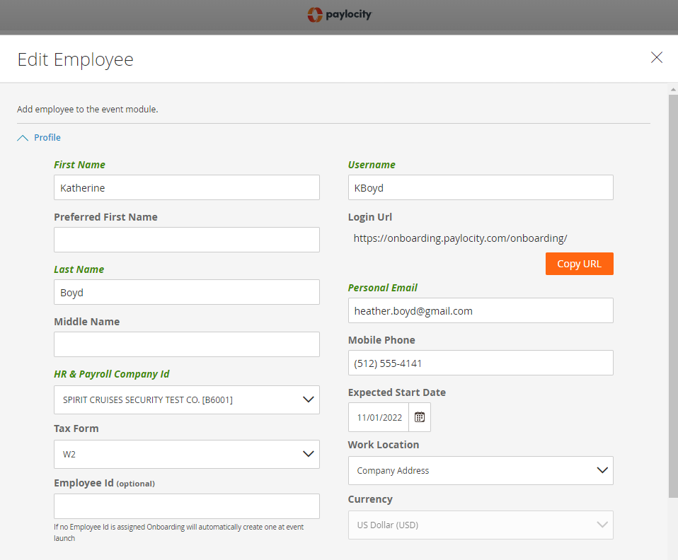Expand the Tax Form dropdown
Image resolution: width=678 pixels, height=560 pixels.
click(187, 454)
